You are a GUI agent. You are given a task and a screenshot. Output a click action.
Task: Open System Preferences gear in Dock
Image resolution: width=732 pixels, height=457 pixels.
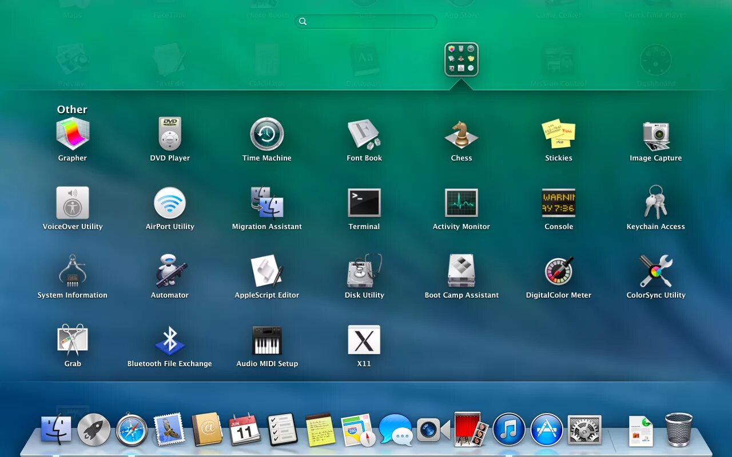tap(584, 430)
